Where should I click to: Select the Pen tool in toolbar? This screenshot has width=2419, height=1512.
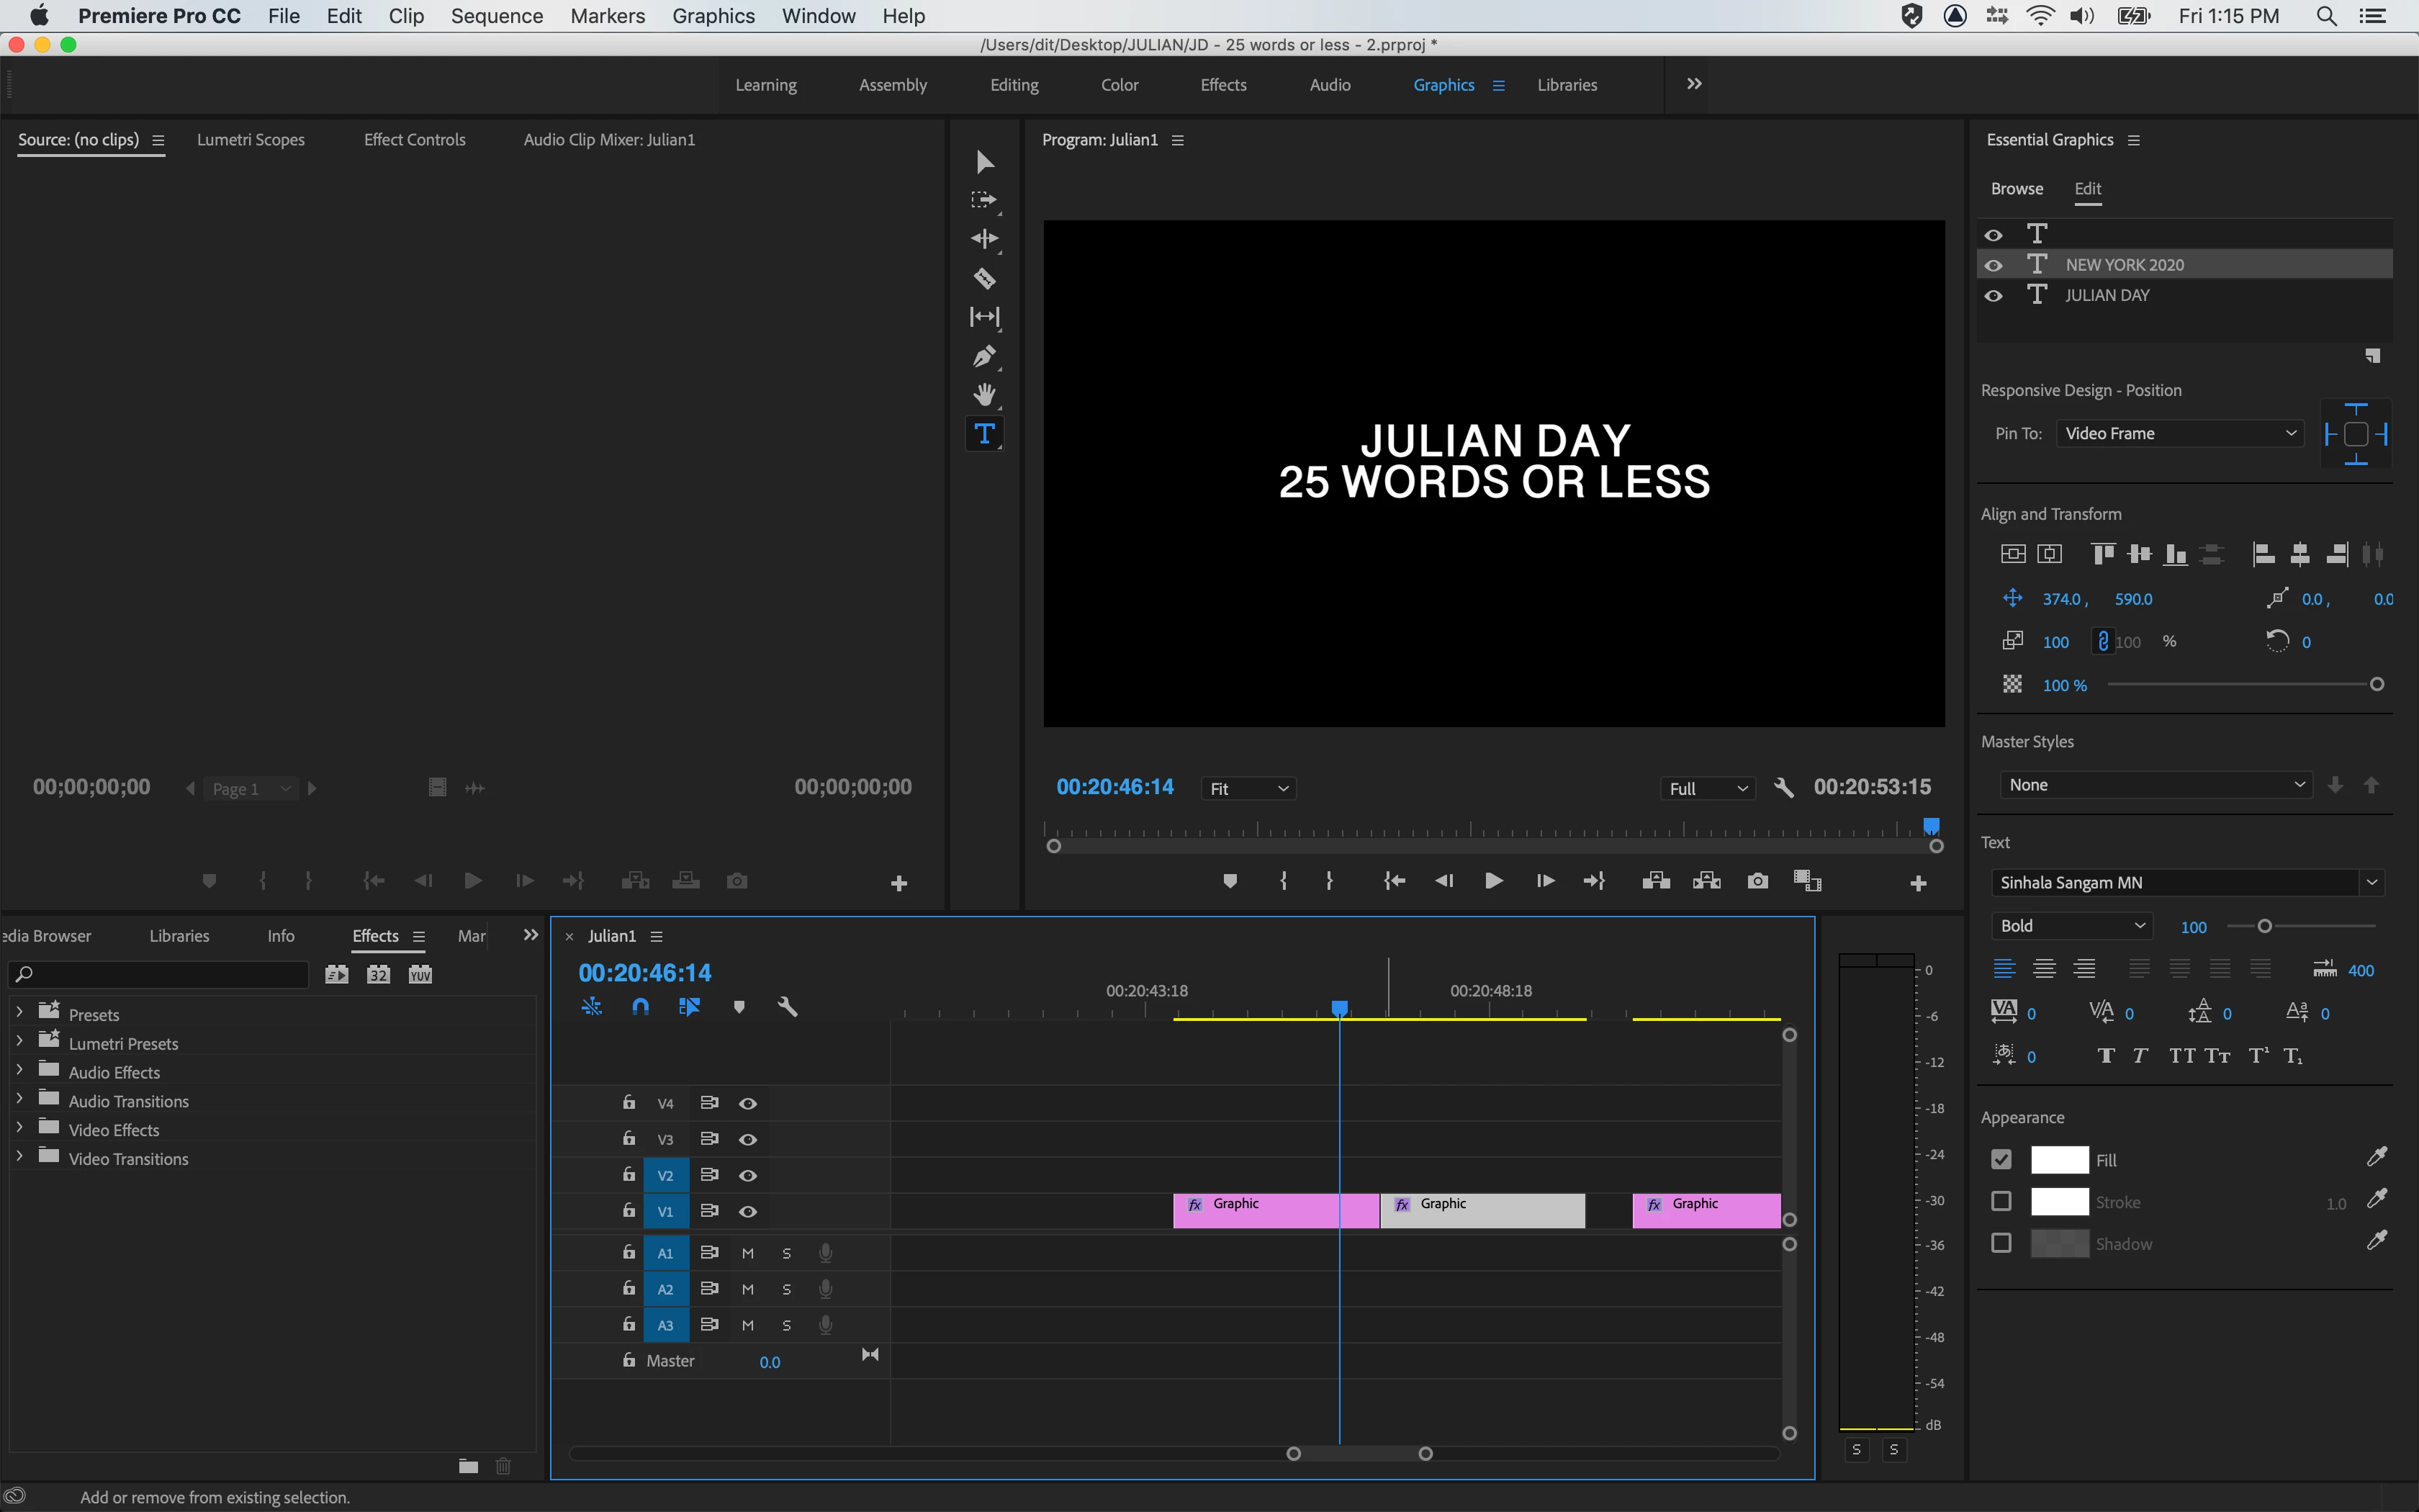click(x=983, y=356)
